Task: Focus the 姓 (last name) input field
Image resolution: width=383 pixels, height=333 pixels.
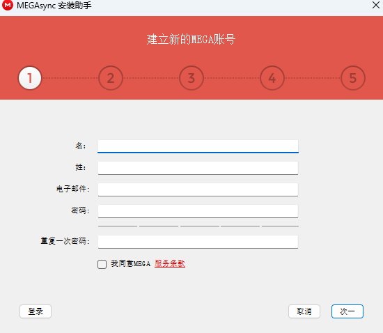Action: click(x=198, y=168)
